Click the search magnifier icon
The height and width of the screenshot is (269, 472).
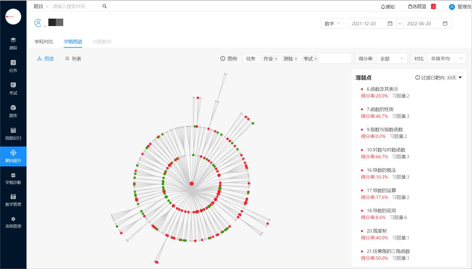click(x=105, y=6)
